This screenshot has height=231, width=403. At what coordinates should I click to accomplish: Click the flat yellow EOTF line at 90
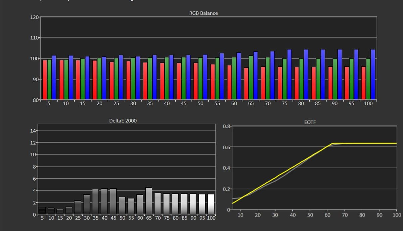tap(379, 143)
